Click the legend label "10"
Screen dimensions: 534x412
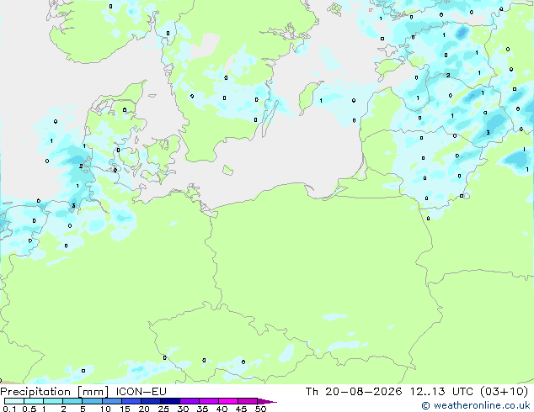[105, 409]
